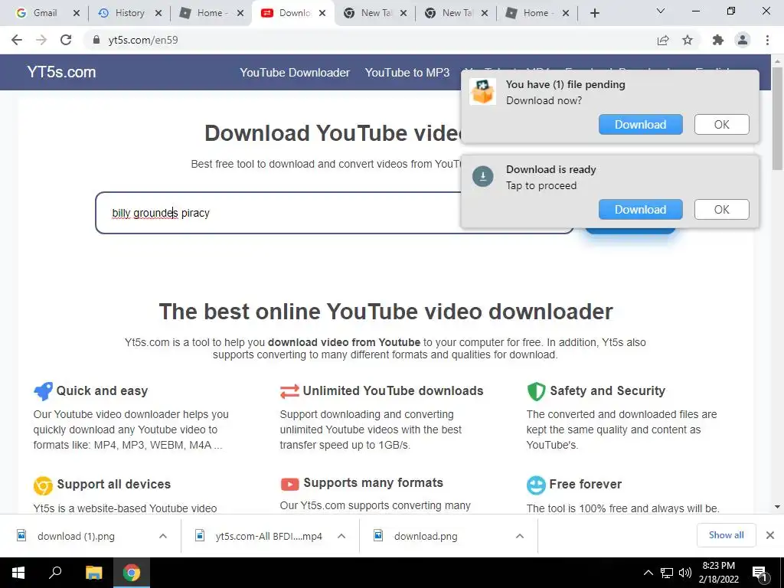
Task: Click the box icon in pending notification
Action: point(482,92)
